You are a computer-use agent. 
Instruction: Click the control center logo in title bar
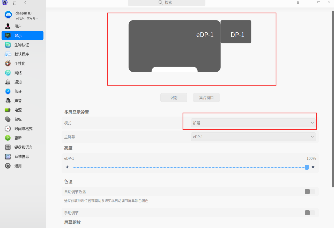[5, 3]
